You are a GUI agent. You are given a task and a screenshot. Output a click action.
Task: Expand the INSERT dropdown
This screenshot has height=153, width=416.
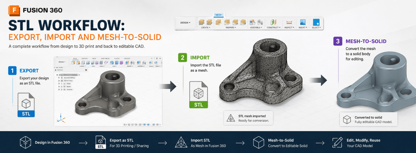coord(303,27)
